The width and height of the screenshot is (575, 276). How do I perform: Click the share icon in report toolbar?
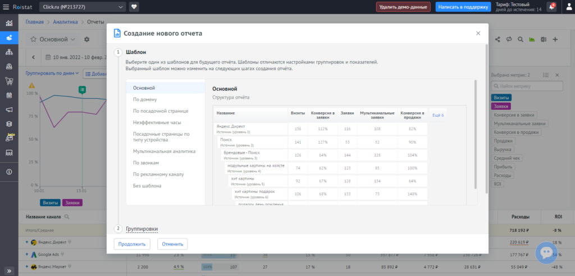pos(498,40)
